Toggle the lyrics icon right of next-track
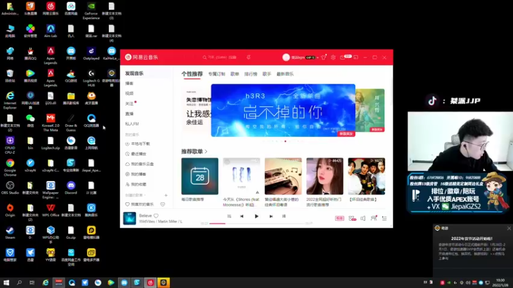The height and width of the screenshot is (288, 513). pos(283,216)
